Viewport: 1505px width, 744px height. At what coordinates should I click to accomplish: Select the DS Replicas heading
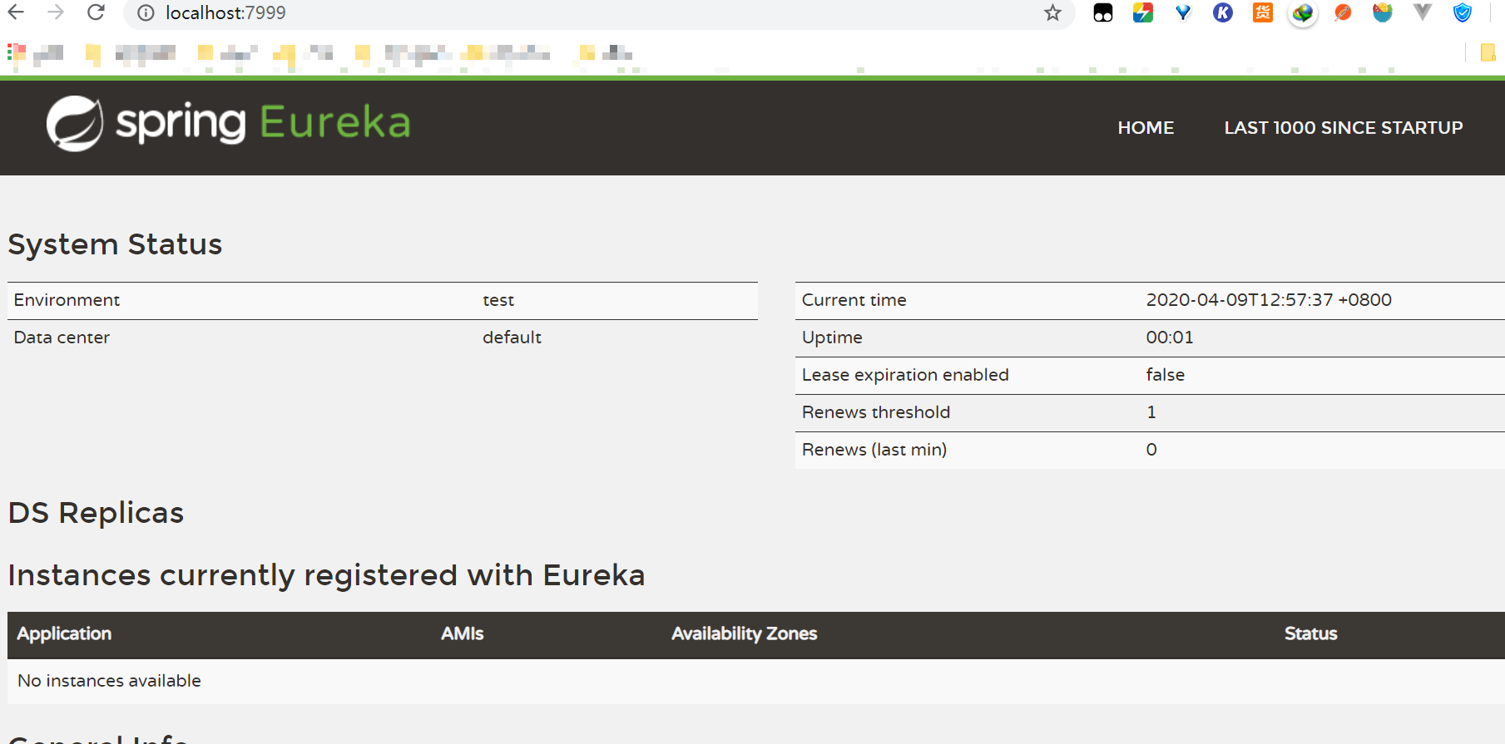pos(96,513)
